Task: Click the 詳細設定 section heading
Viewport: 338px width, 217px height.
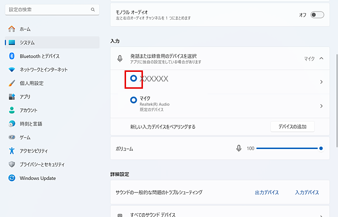Action: 120,174
